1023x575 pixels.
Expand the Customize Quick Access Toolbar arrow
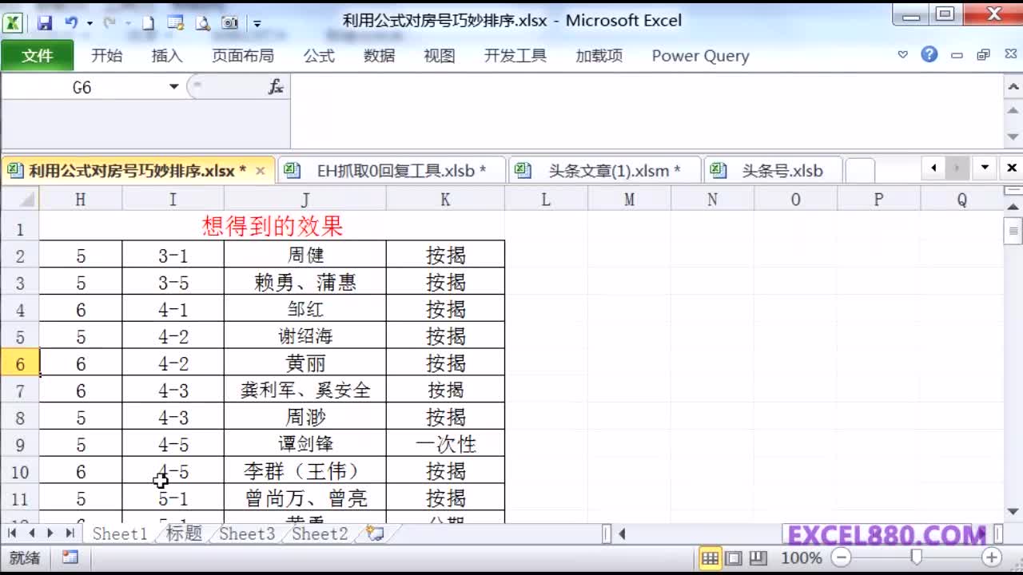[257, 24]
